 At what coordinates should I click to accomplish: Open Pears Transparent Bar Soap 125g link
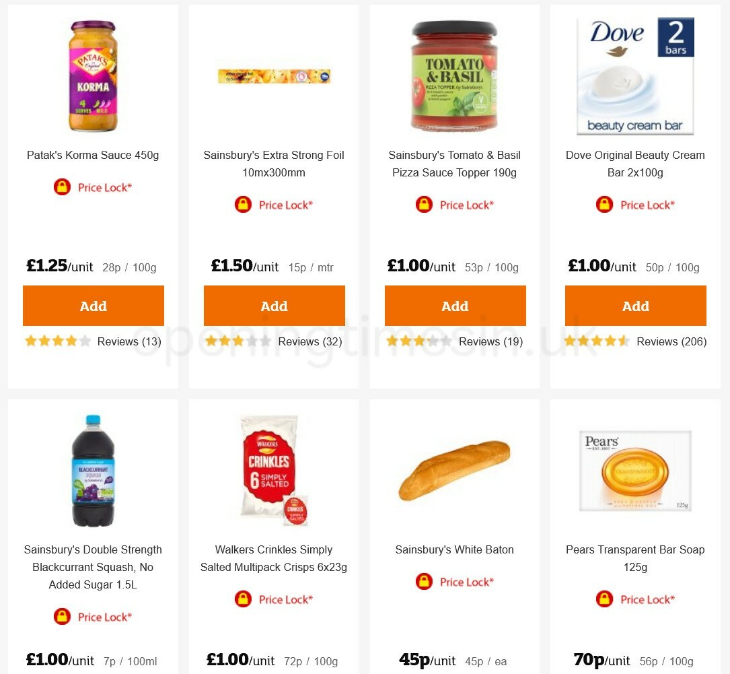(634, 558)
